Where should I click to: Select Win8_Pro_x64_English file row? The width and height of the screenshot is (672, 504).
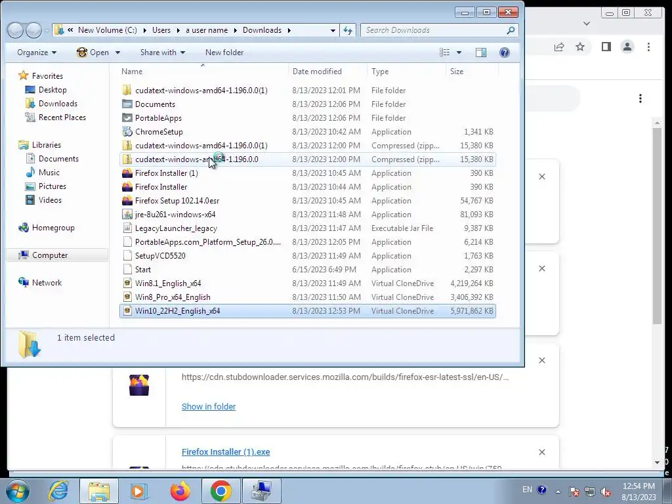[308, 297]
